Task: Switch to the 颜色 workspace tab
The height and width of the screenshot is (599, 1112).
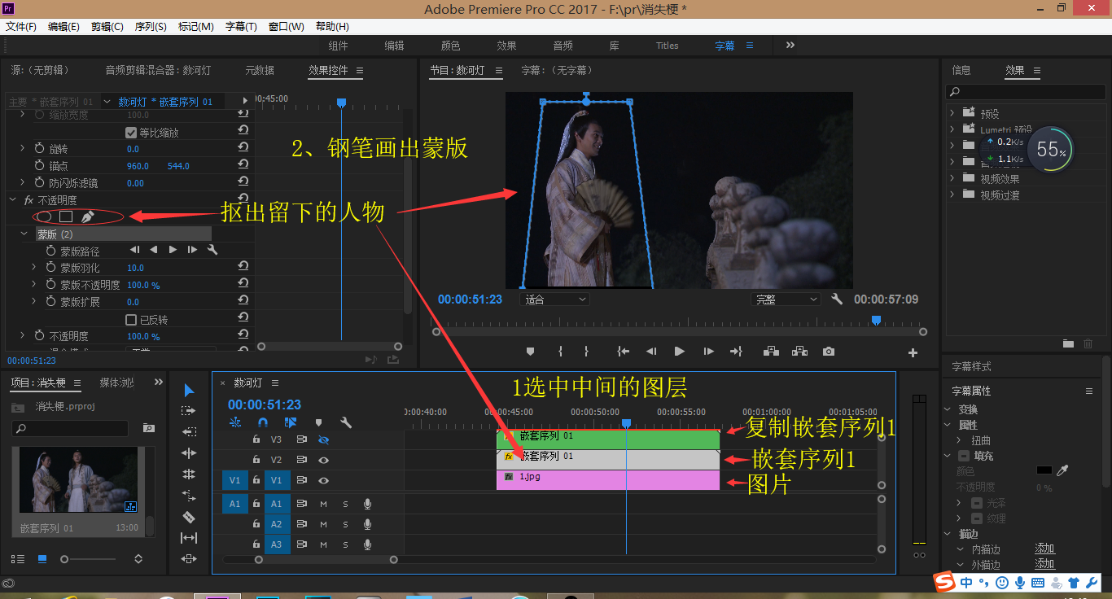Action: [x=450, y=46]
